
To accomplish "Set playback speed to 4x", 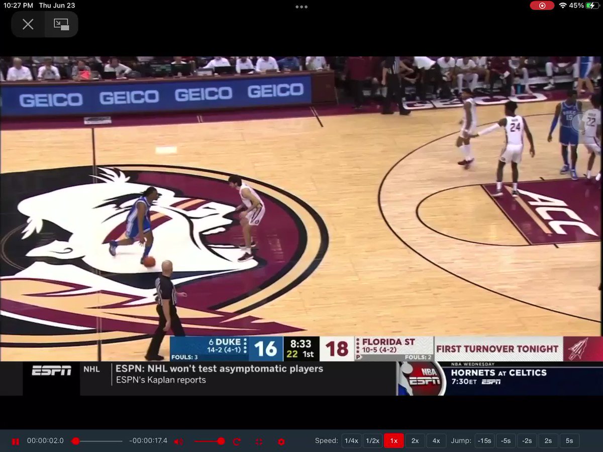I will 436,441.
